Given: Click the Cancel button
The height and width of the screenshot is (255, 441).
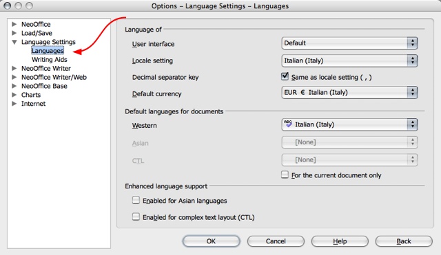Looking at the screenshot, I should click(276, 241).
